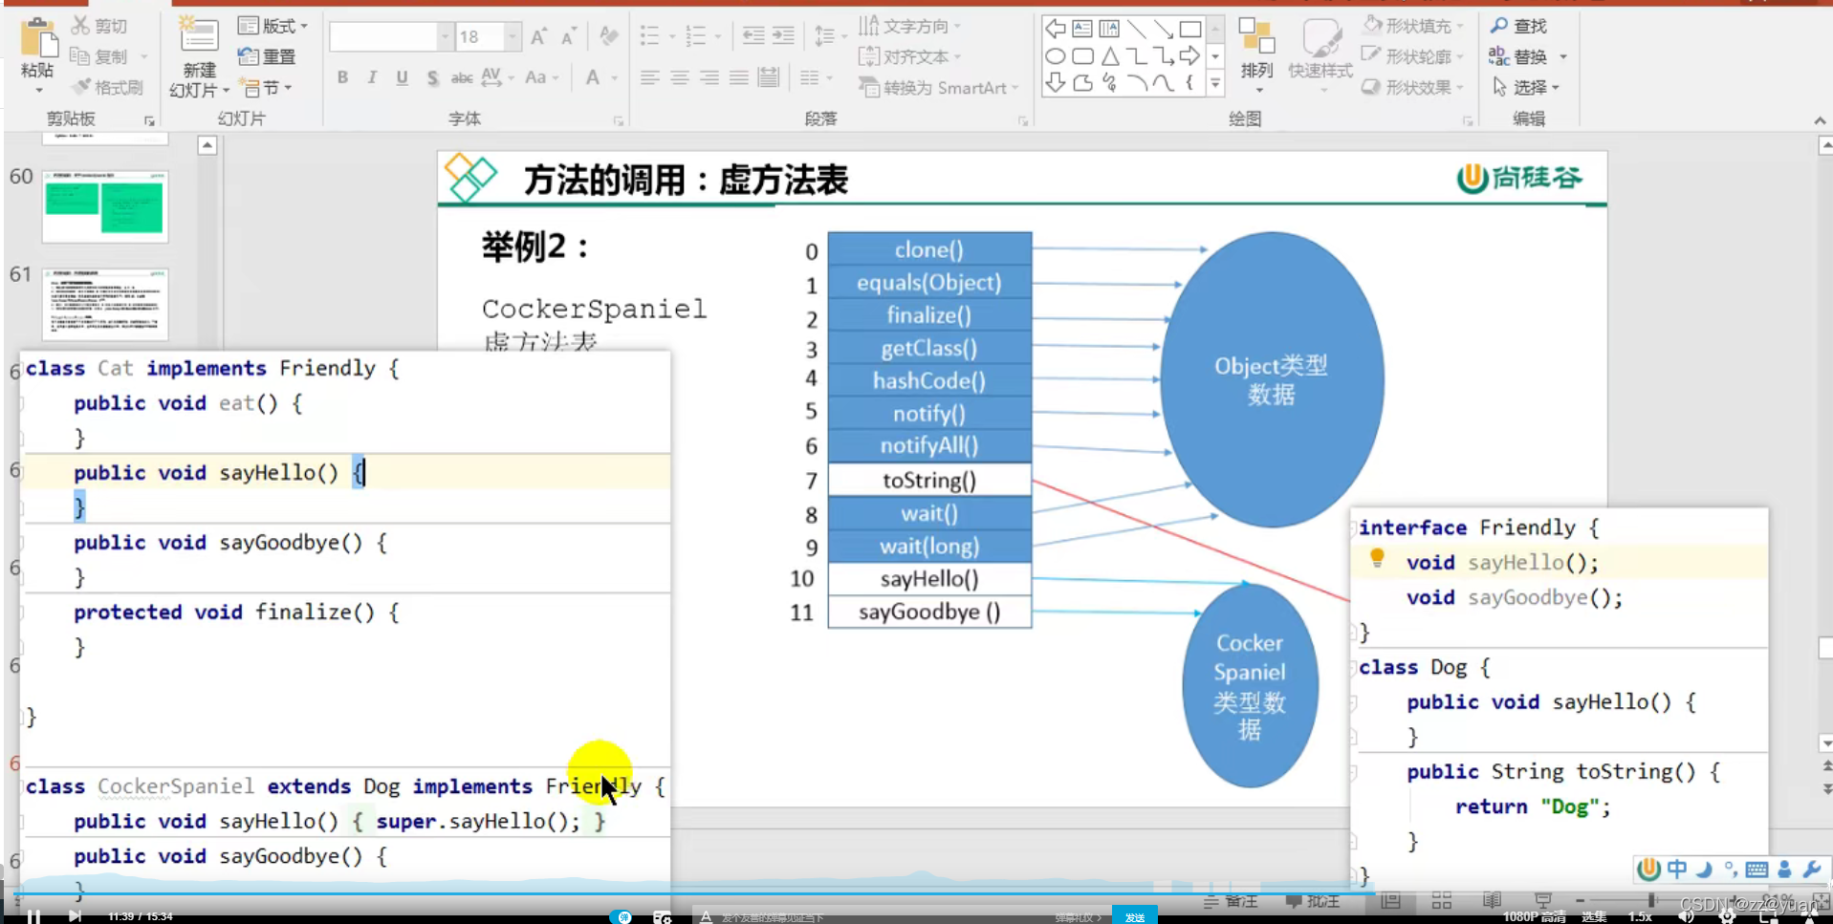This screenshot has height=924, width=1833.
Task: Open the Layout (版式) dropdown
Action: click(273, 26)
